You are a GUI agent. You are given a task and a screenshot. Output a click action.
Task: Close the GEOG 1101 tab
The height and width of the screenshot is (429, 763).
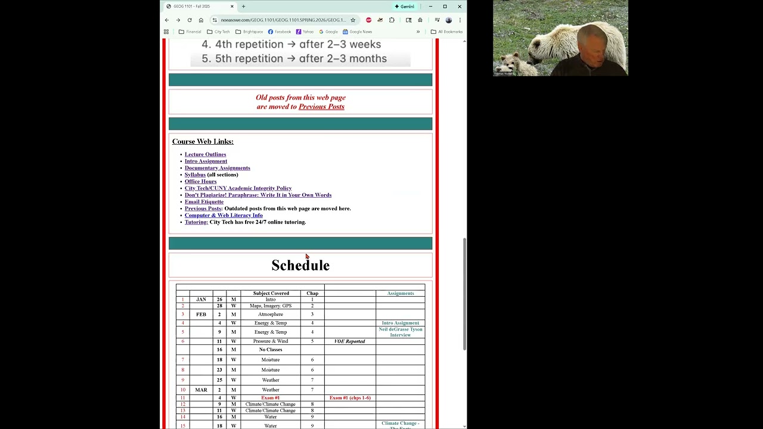coord(232,7)
